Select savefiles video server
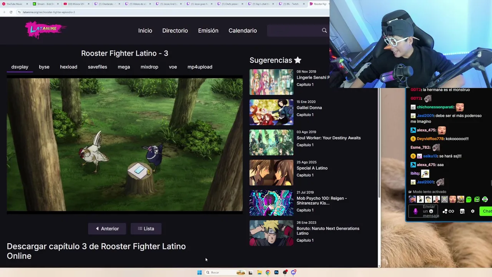492x277 pixels. point(97,67)
